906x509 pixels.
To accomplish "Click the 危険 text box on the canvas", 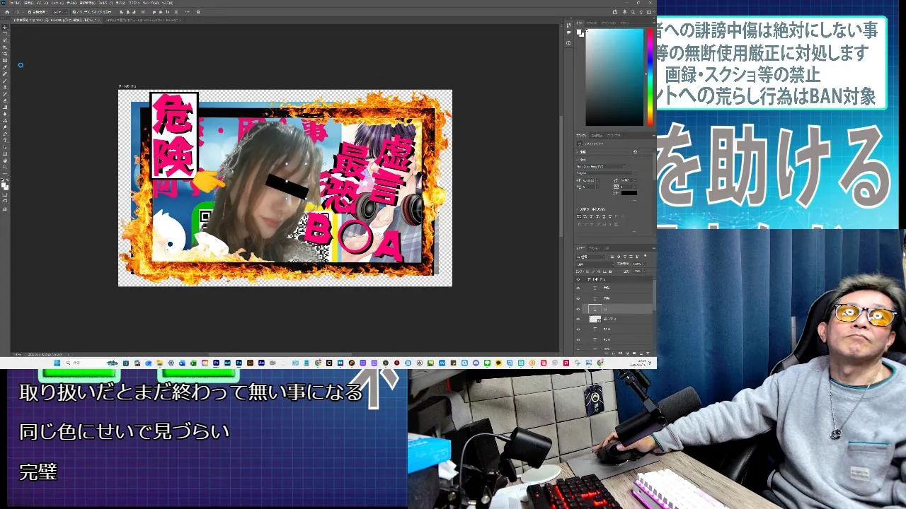I will click(x=173, y=135).
